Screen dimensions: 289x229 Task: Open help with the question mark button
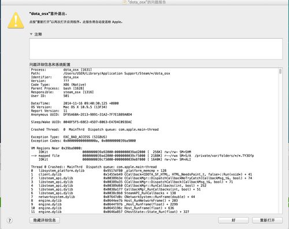(10, 220)
